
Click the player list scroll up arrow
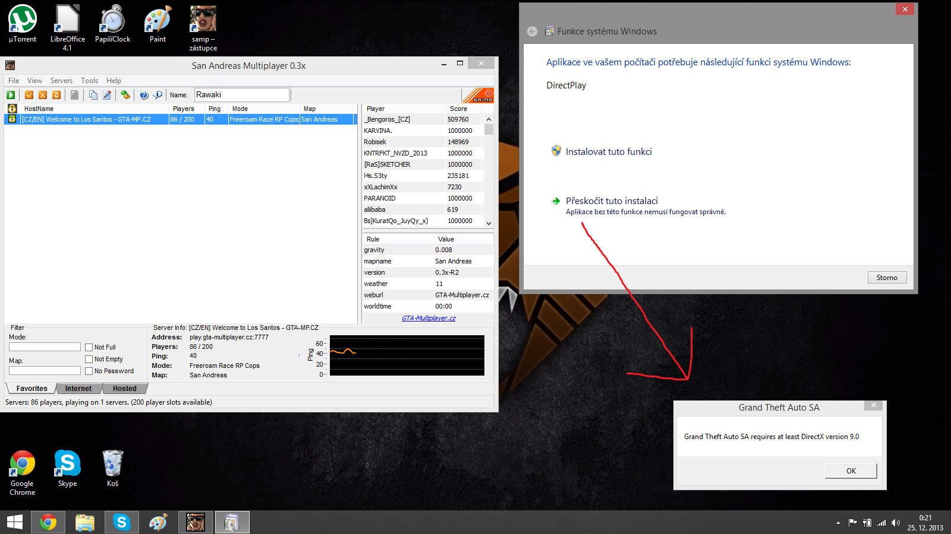[x=489, y=119]
